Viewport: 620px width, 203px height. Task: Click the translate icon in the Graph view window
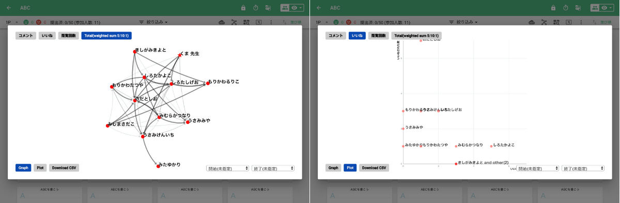[268, 8]
